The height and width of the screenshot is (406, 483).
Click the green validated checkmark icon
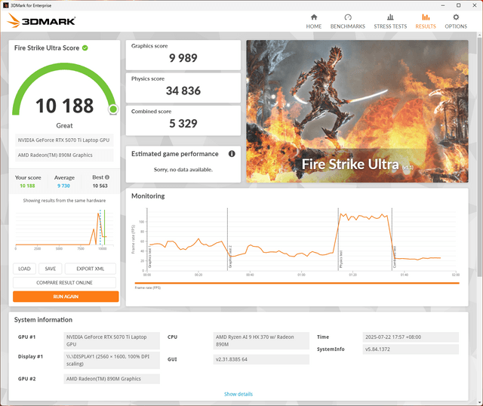point(85,48)
